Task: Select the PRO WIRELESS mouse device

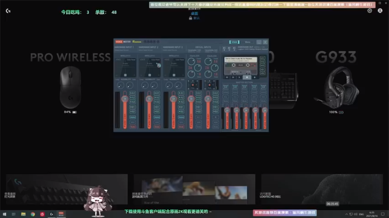Action: 71,87
